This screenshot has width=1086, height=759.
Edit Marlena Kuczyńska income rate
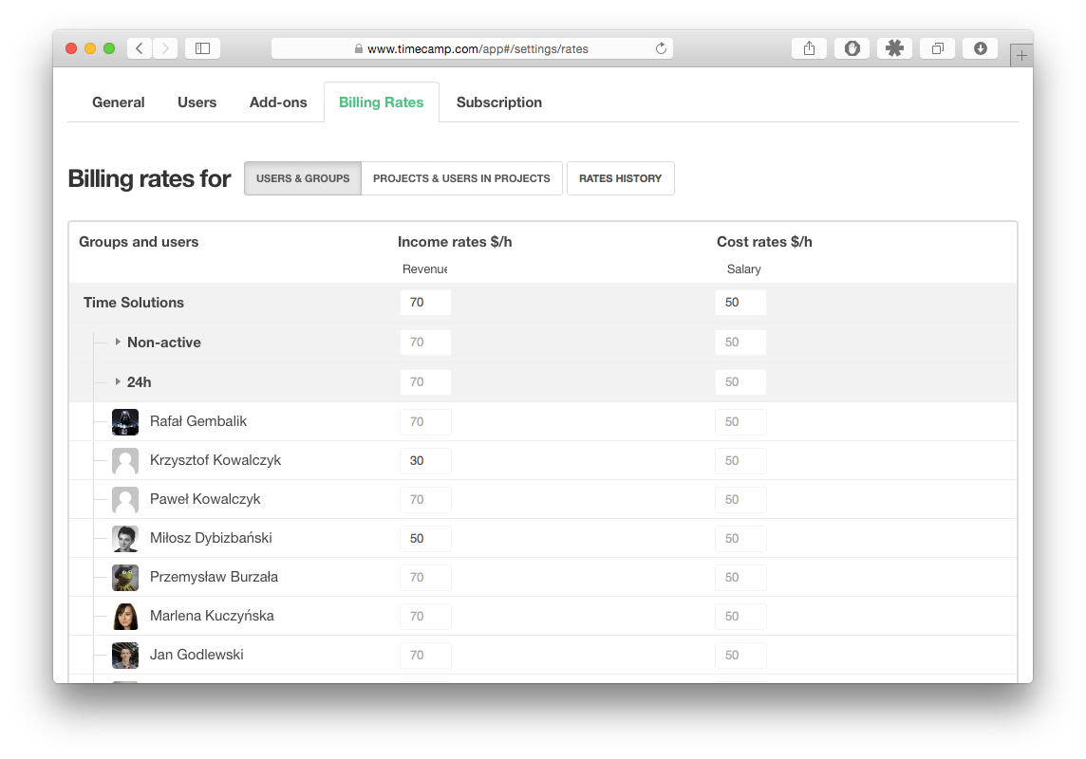425,616
